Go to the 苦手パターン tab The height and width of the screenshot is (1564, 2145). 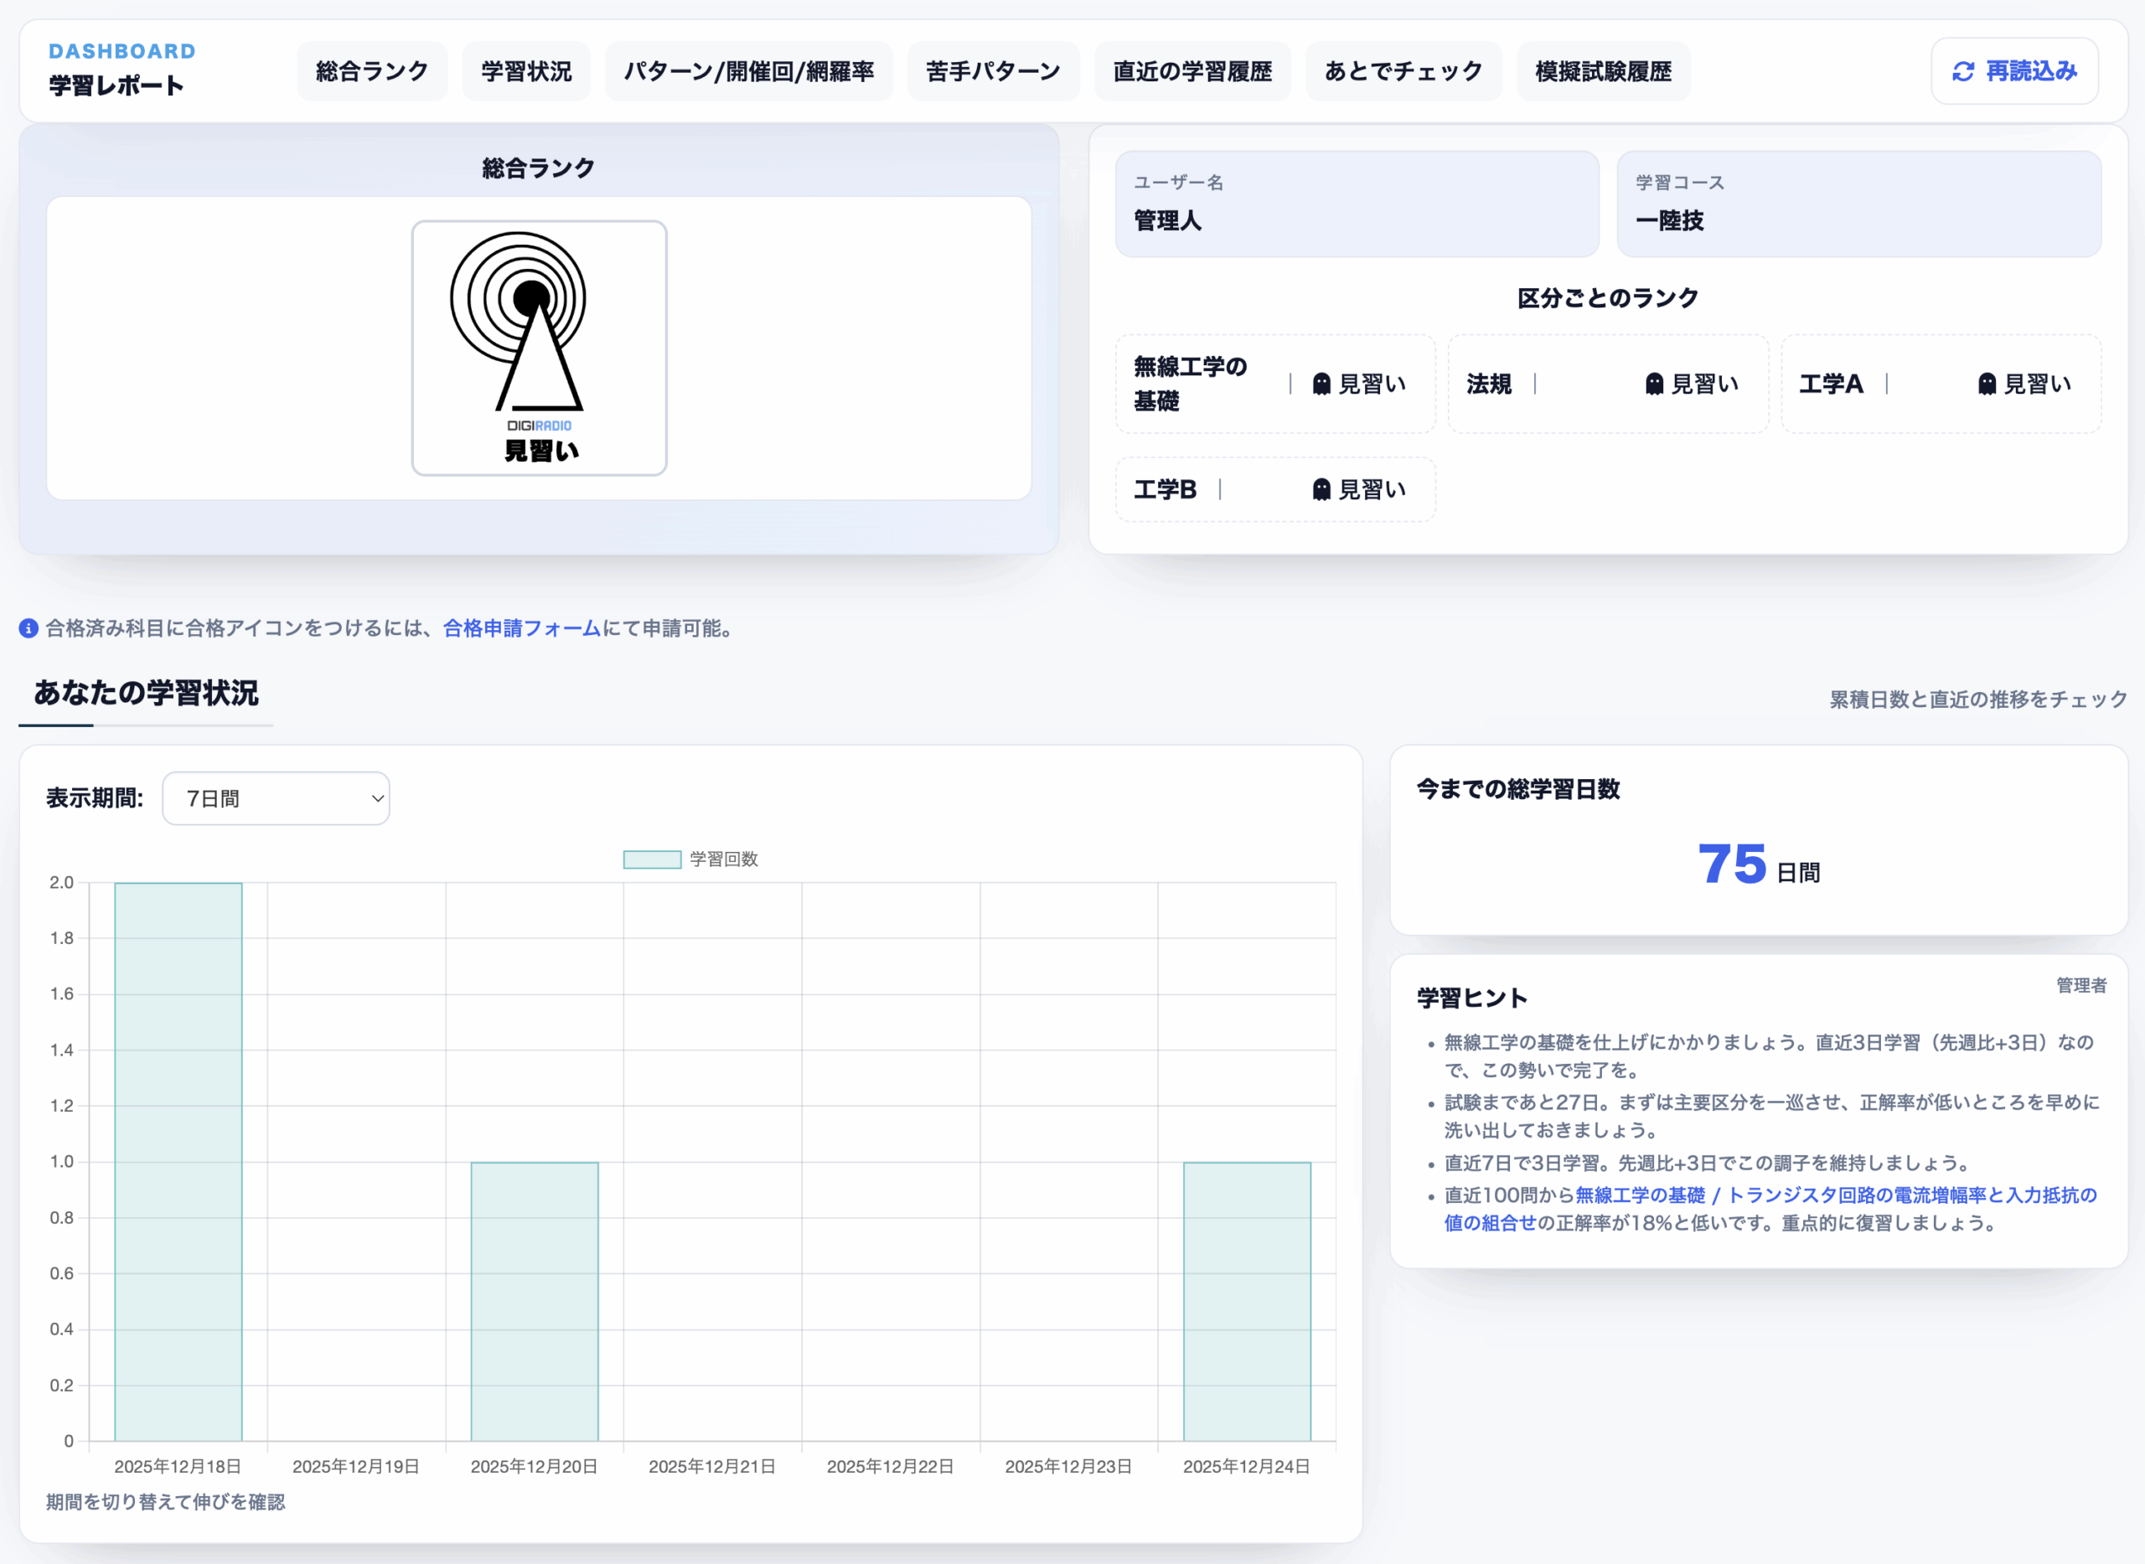click(x=992, y=72)
